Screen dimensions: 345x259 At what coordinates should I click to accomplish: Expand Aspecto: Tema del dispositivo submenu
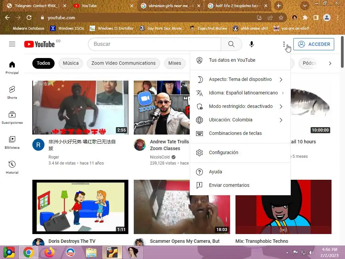[240, 80]
